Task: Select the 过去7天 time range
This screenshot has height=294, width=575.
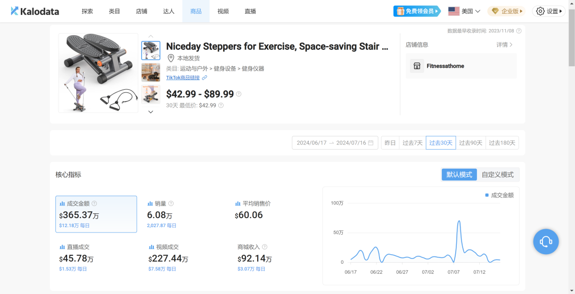Action: click(x=413, y=143)
